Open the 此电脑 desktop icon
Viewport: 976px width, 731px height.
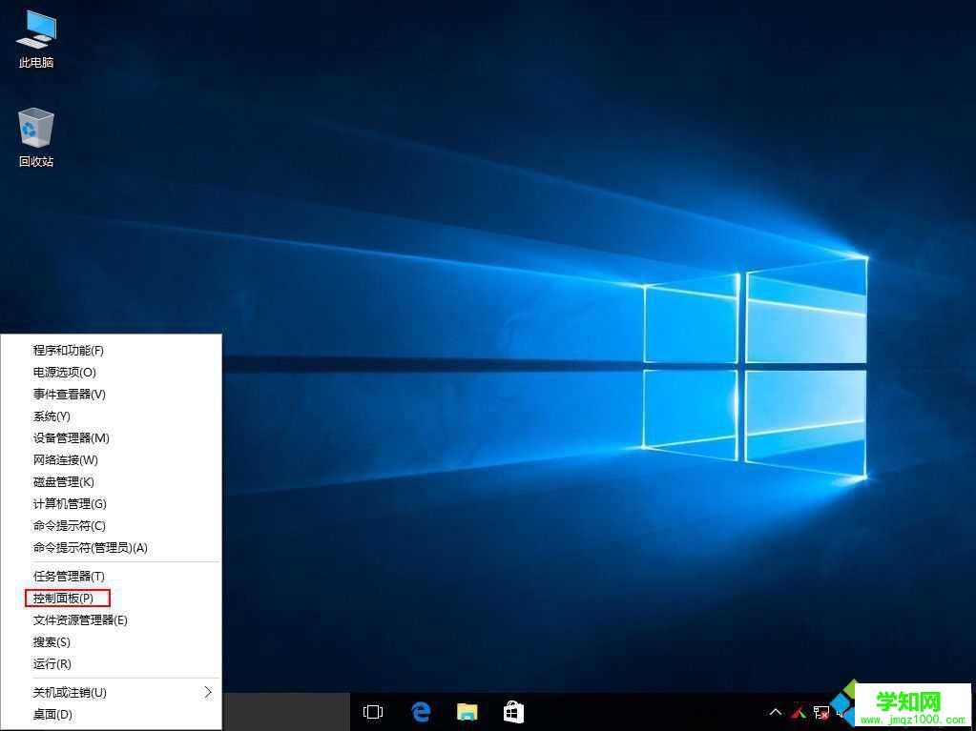pyautogui.click(x=35, y=38)
